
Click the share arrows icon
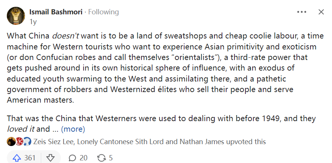[101, 158]
